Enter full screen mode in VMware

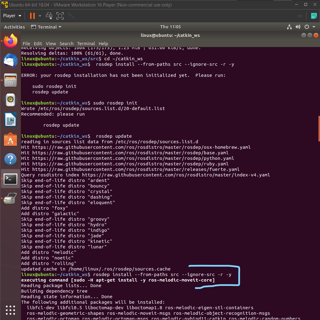(x=60, y=16)
